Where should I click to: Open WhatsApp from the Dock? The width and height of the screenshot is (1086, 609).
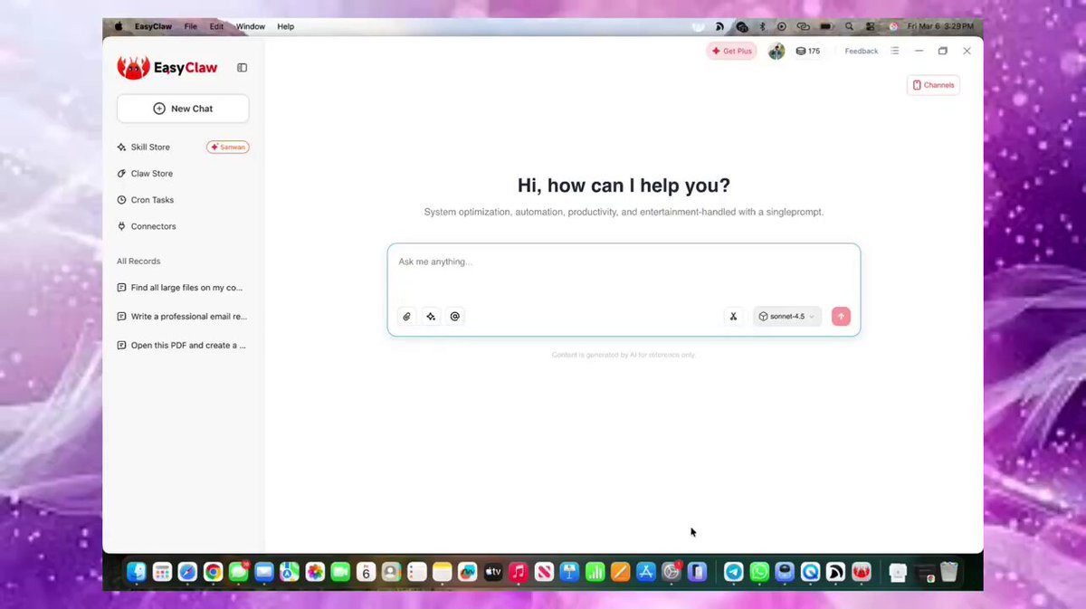click(x=759, y=572)
